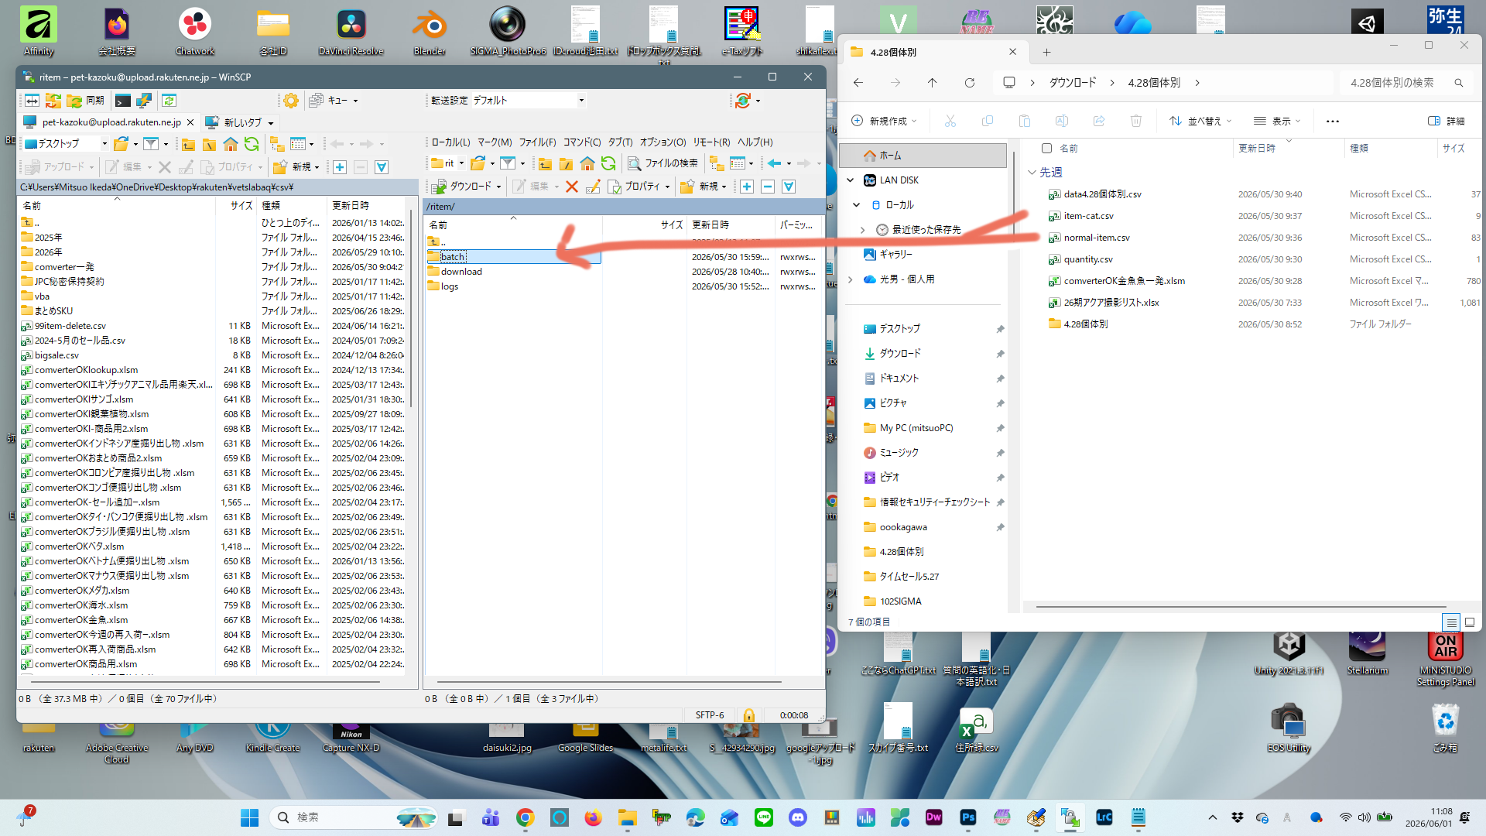This screenshot has height=836, width=1486.
Task: Open the 並べ替え sort dropdown in Explorer
Action: 1200,122
